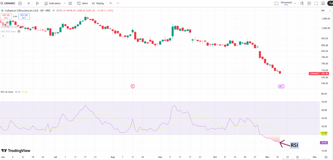Open chart settings hexagon icon

[309, 3]
